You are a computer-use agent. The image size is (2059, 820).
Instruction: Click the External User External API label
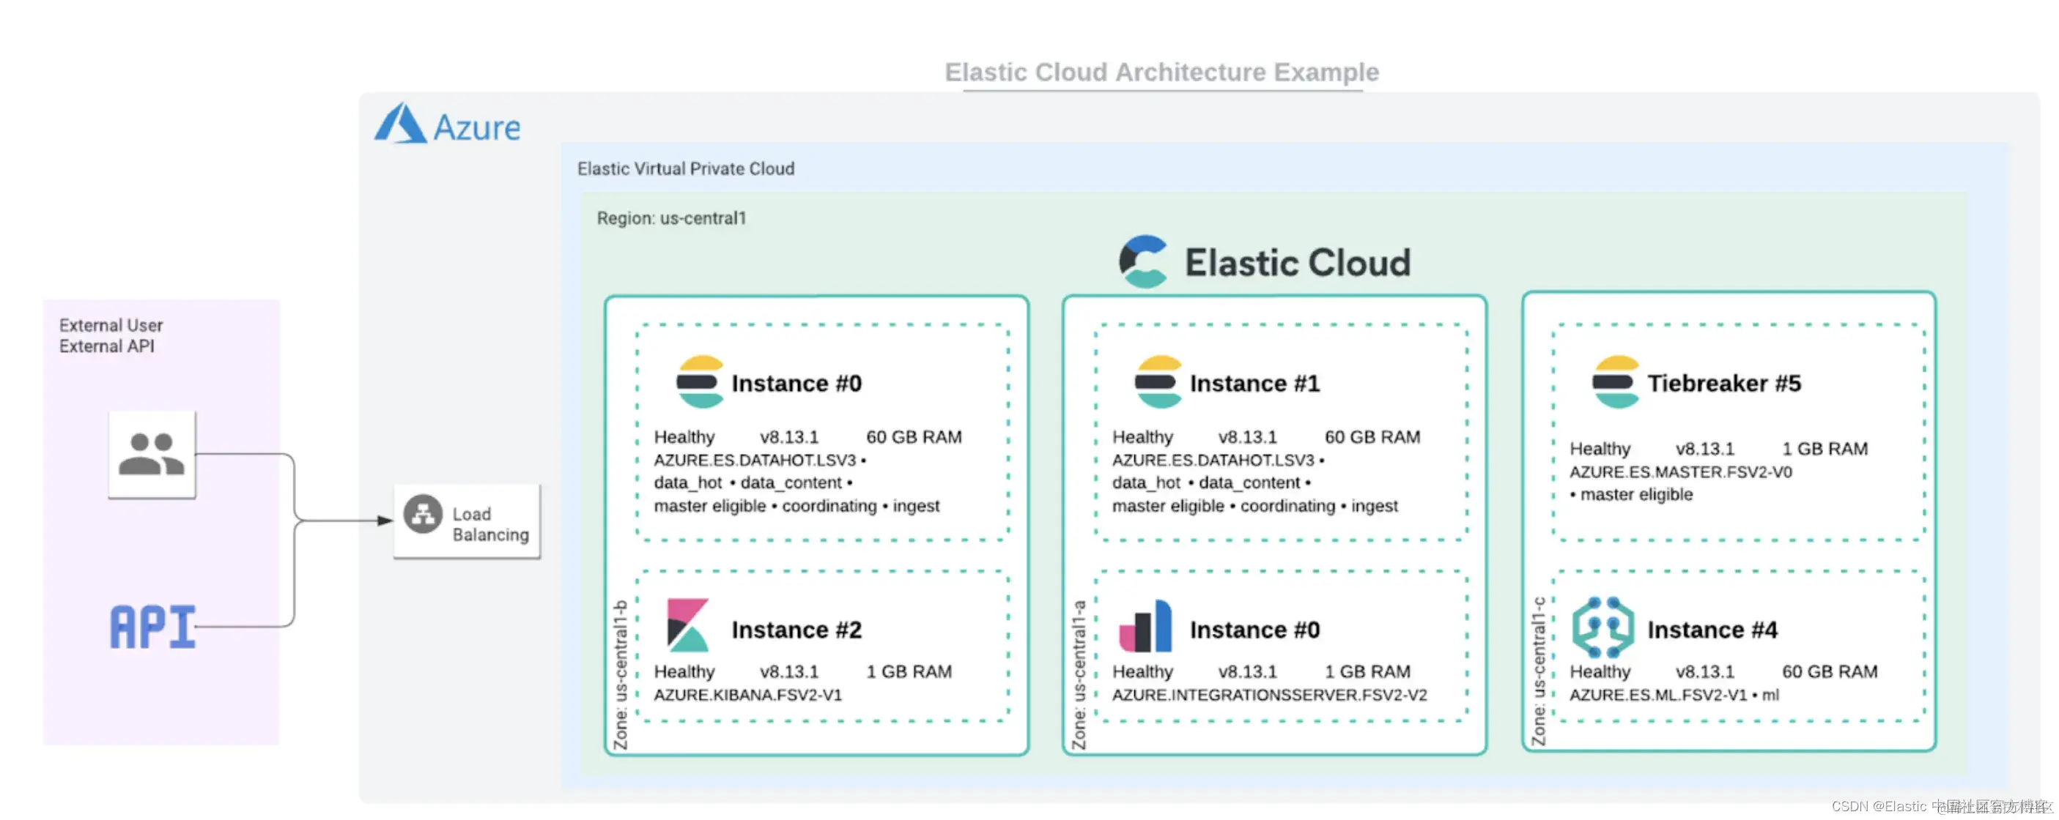click(x=111, y=335)
